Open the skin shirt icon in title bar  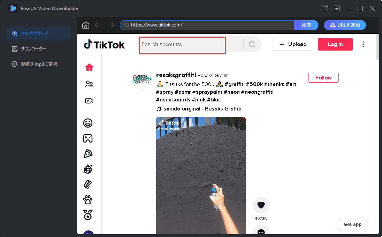pos(324,8)
